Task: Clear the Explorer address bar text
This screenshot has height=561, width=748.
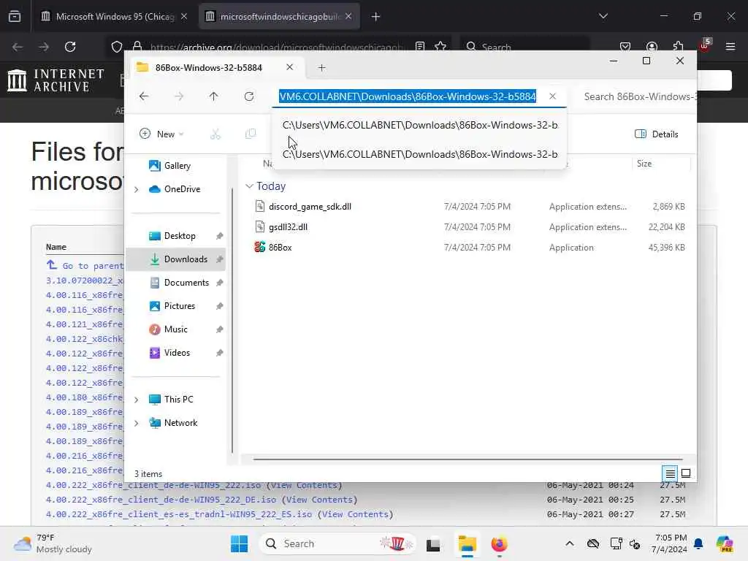Action: (552, 96)
